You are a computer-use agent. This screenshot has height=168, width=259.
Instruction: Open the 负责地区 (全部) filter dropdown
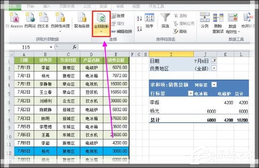[x=214, y=68]
